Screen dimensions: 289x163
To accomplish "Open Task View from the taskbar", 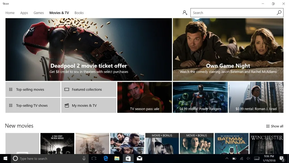I will click(94, 158).
